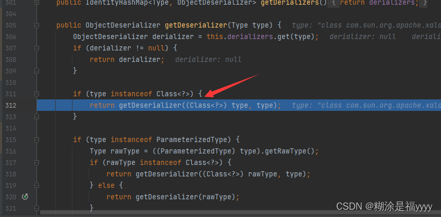Click the fold marker beside the else on line 319
441x217 pixels.
pos(37,185)
